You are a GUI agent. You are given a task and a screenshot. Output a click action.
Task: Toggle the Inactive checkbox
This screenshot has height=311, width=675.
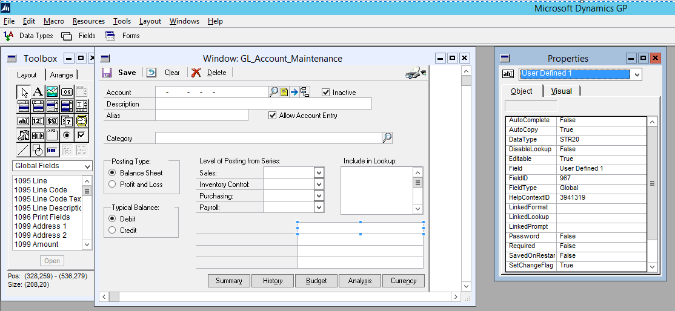click(x=326, y=92)
